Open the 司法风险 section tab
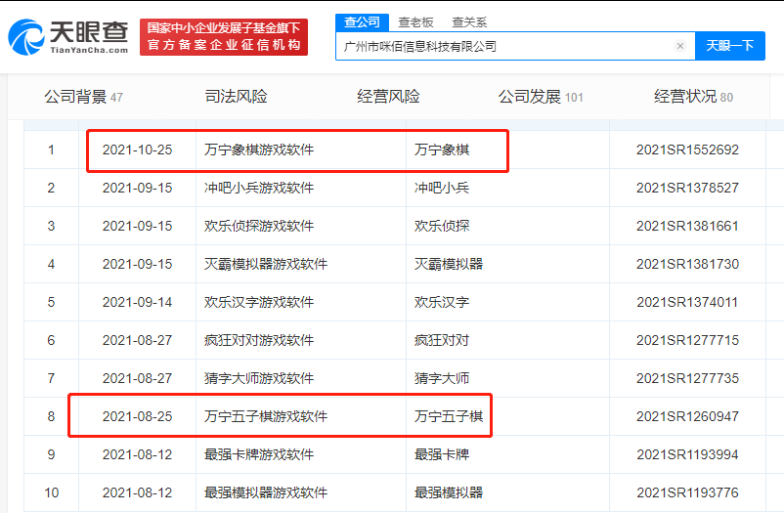The image size is (784, 513). (236, 97)
